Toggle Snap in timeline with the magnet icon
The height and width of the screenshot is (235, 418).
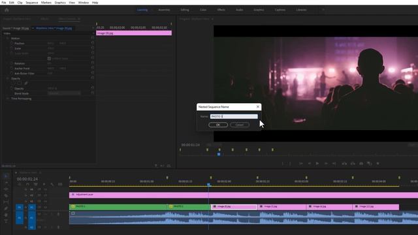27,184
